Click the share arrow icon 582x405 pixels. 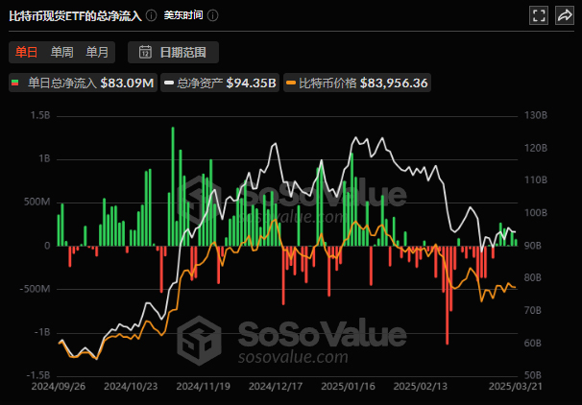pos(565,16)
